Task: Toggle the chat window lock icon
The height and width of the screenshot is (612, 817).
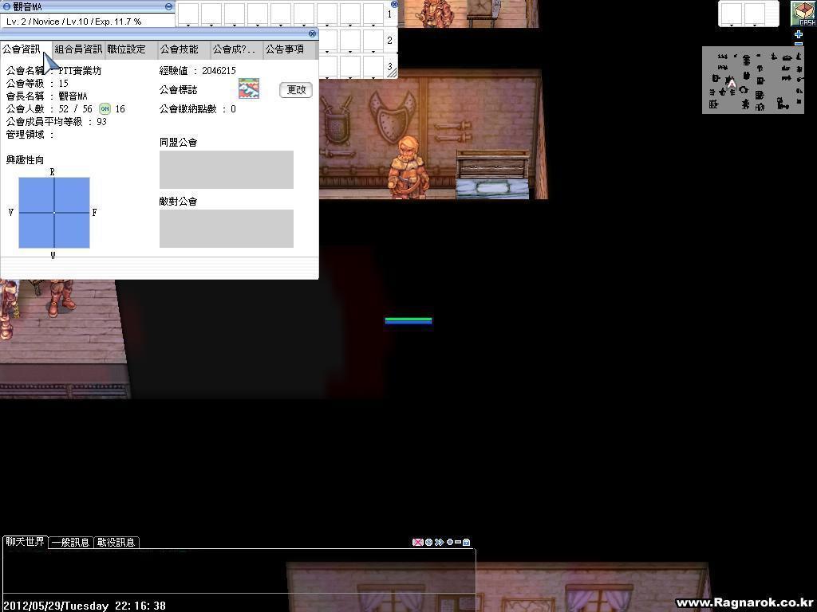Action: (466, 542)
